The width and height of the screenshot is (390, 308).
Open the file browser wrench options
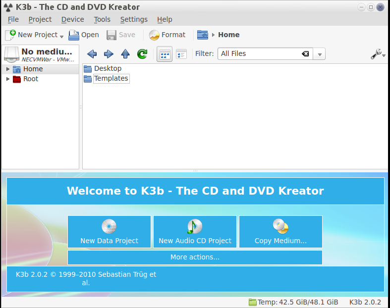[x=378, y=54]
